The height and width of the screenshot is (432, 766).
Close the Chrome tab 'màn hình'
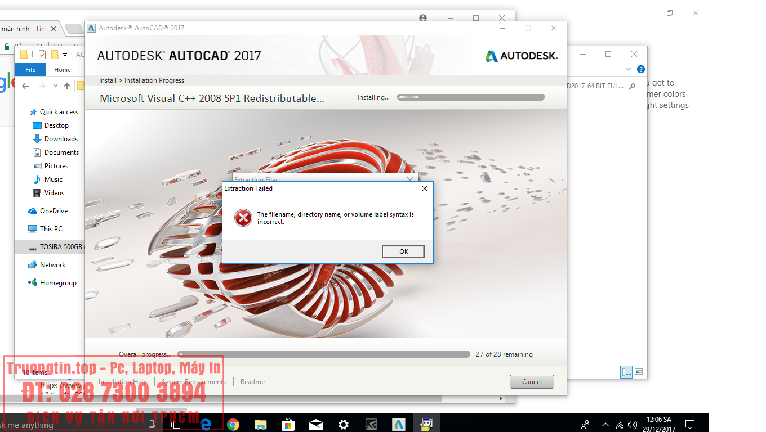click(x=54, y=28)
